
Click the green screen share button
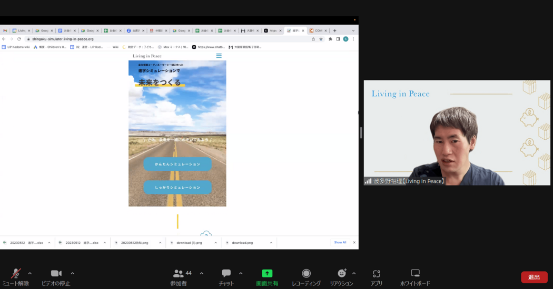(x=268, y=274)
